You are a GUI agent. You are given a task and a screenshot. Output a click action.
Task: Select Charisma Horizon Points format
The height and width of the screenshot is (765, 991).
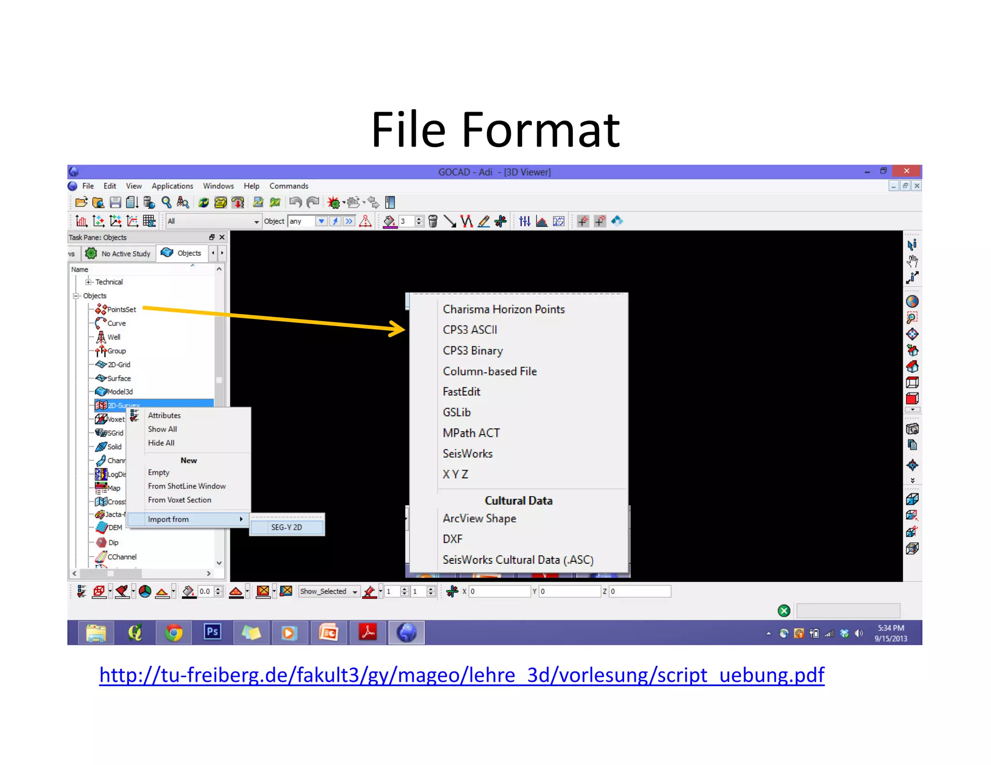click(x=504, y=309)
